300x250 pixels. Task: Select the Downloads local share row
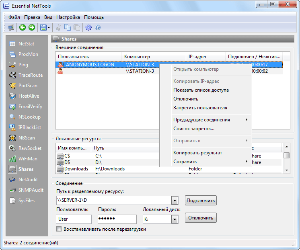coord(169,169)
